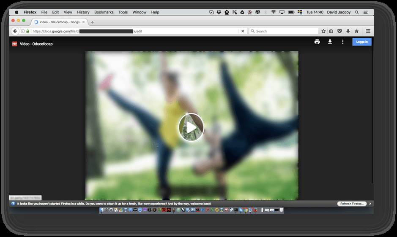
Task: Go back with the browser back arrow
Action: click(x=15, y=31)
